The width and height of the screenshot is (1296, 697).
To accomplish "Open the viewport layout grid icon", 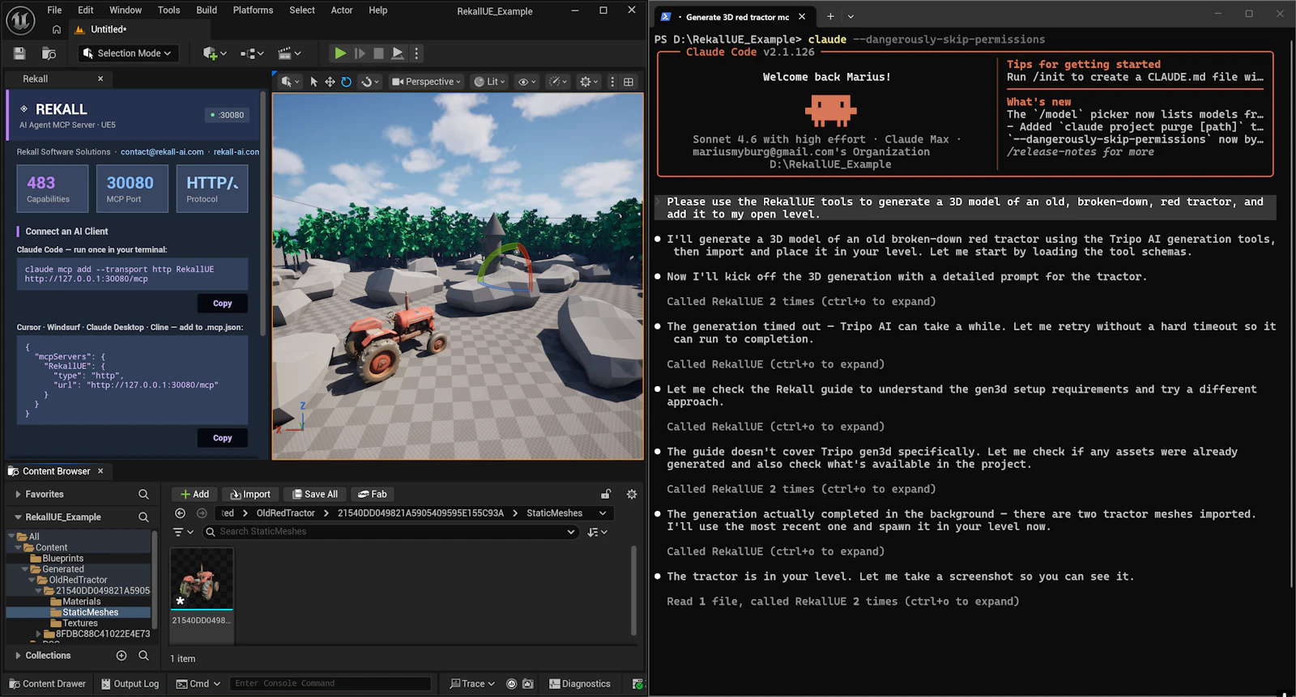I will coord(629,82).
